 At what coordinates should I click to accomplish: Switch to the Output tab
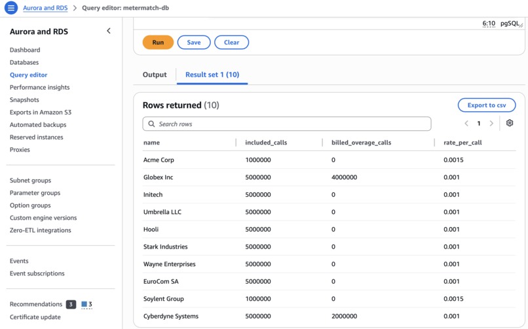pos(155,75)
